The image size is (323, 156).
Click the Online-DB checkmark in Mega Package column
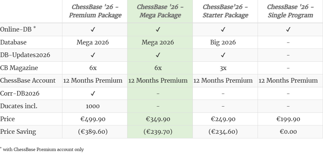(158, 30)
